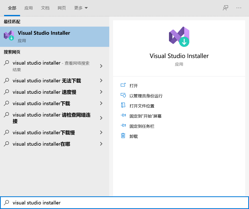The height and width of the screenshot is (209, 249).
Task: Choose 以管理员身份运行
Action: point(146,96)
